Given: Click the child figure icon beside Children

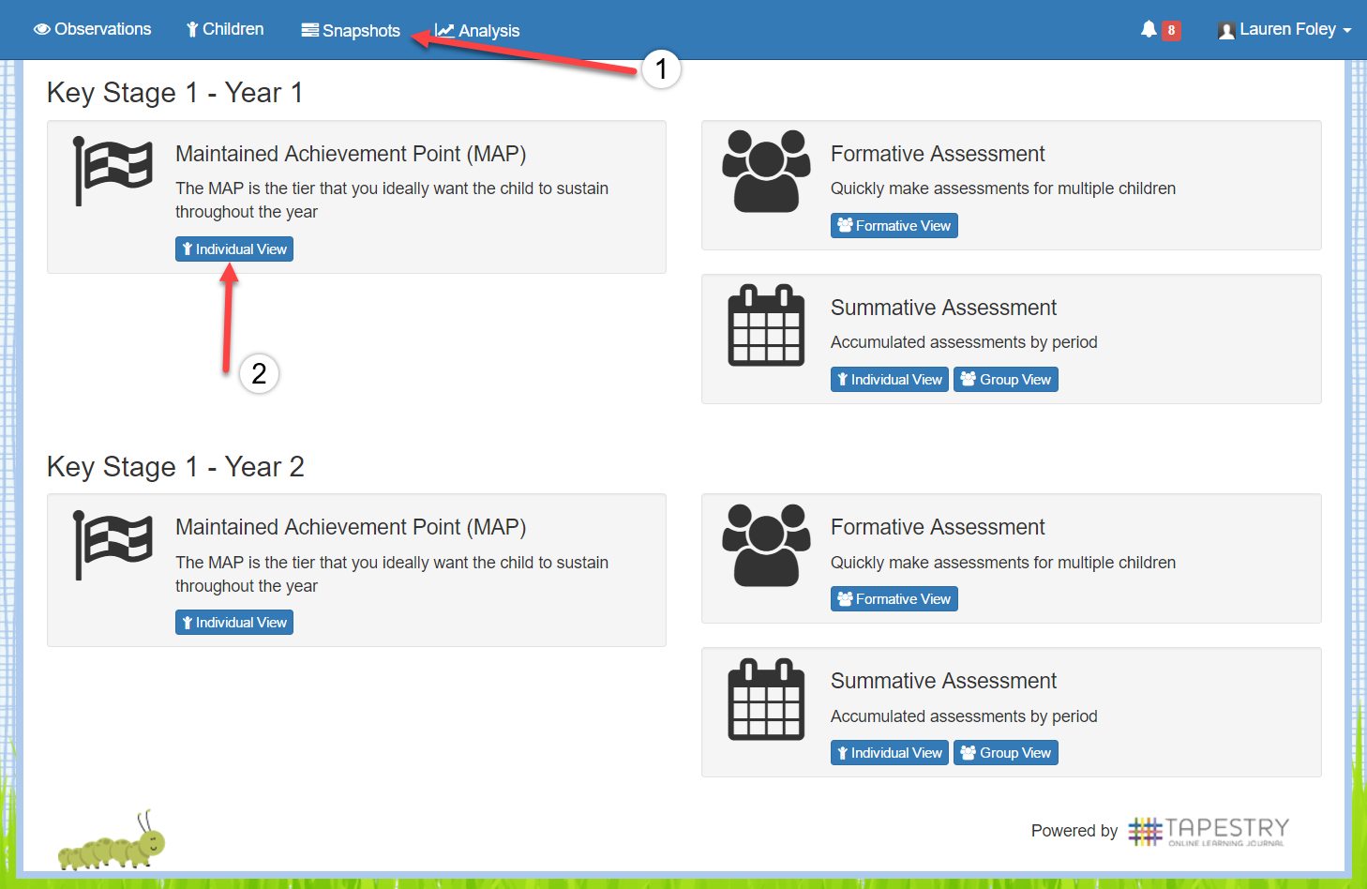Looking at the screenshot, I should click(192, 29).
